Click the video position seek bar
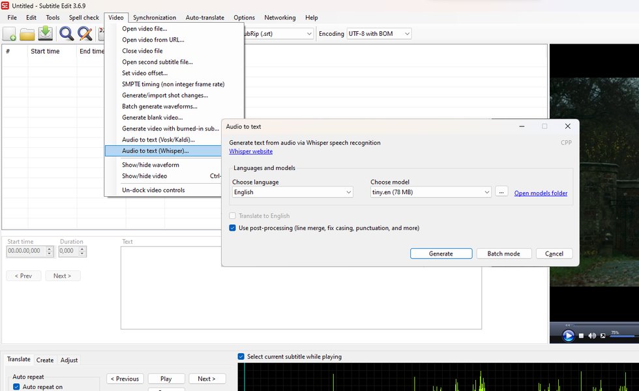 [x=605, y=325]
